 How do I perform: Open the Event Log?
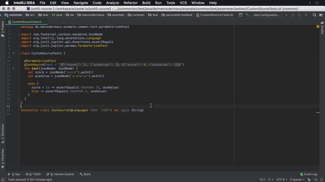[308, 174]
